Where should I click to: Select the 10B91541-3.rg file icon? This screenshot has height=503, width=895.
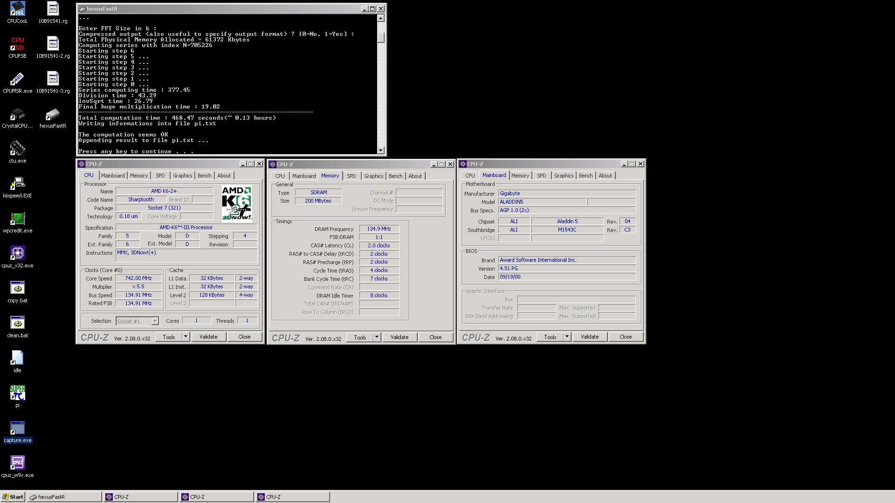53,79
